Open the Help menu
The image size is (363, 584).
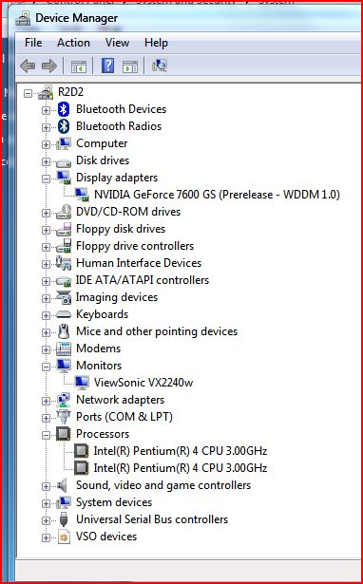click(x=156, y=43)
